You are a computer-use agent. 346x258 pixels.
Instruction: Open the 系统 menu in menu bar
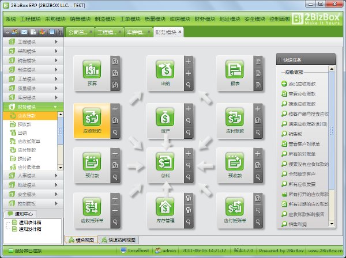pyautogui.click(x=11, y=19)
